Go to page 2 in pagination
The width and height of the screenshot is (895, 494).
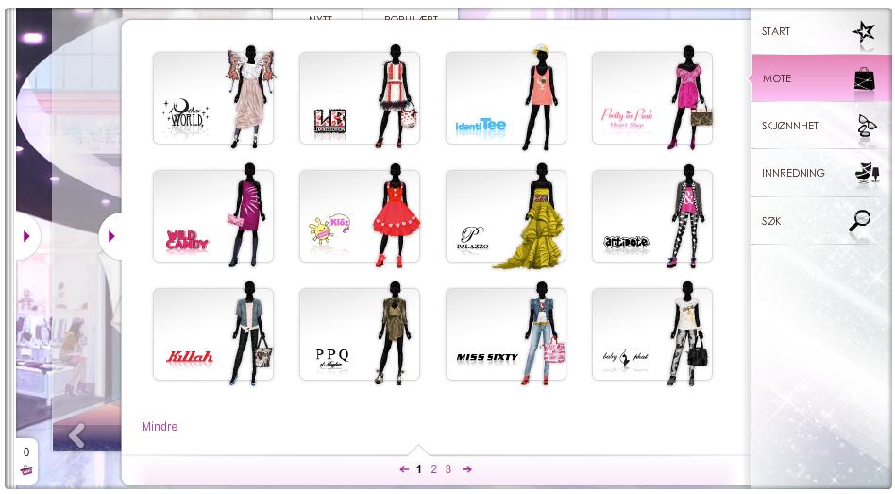(x=433, y=469)
